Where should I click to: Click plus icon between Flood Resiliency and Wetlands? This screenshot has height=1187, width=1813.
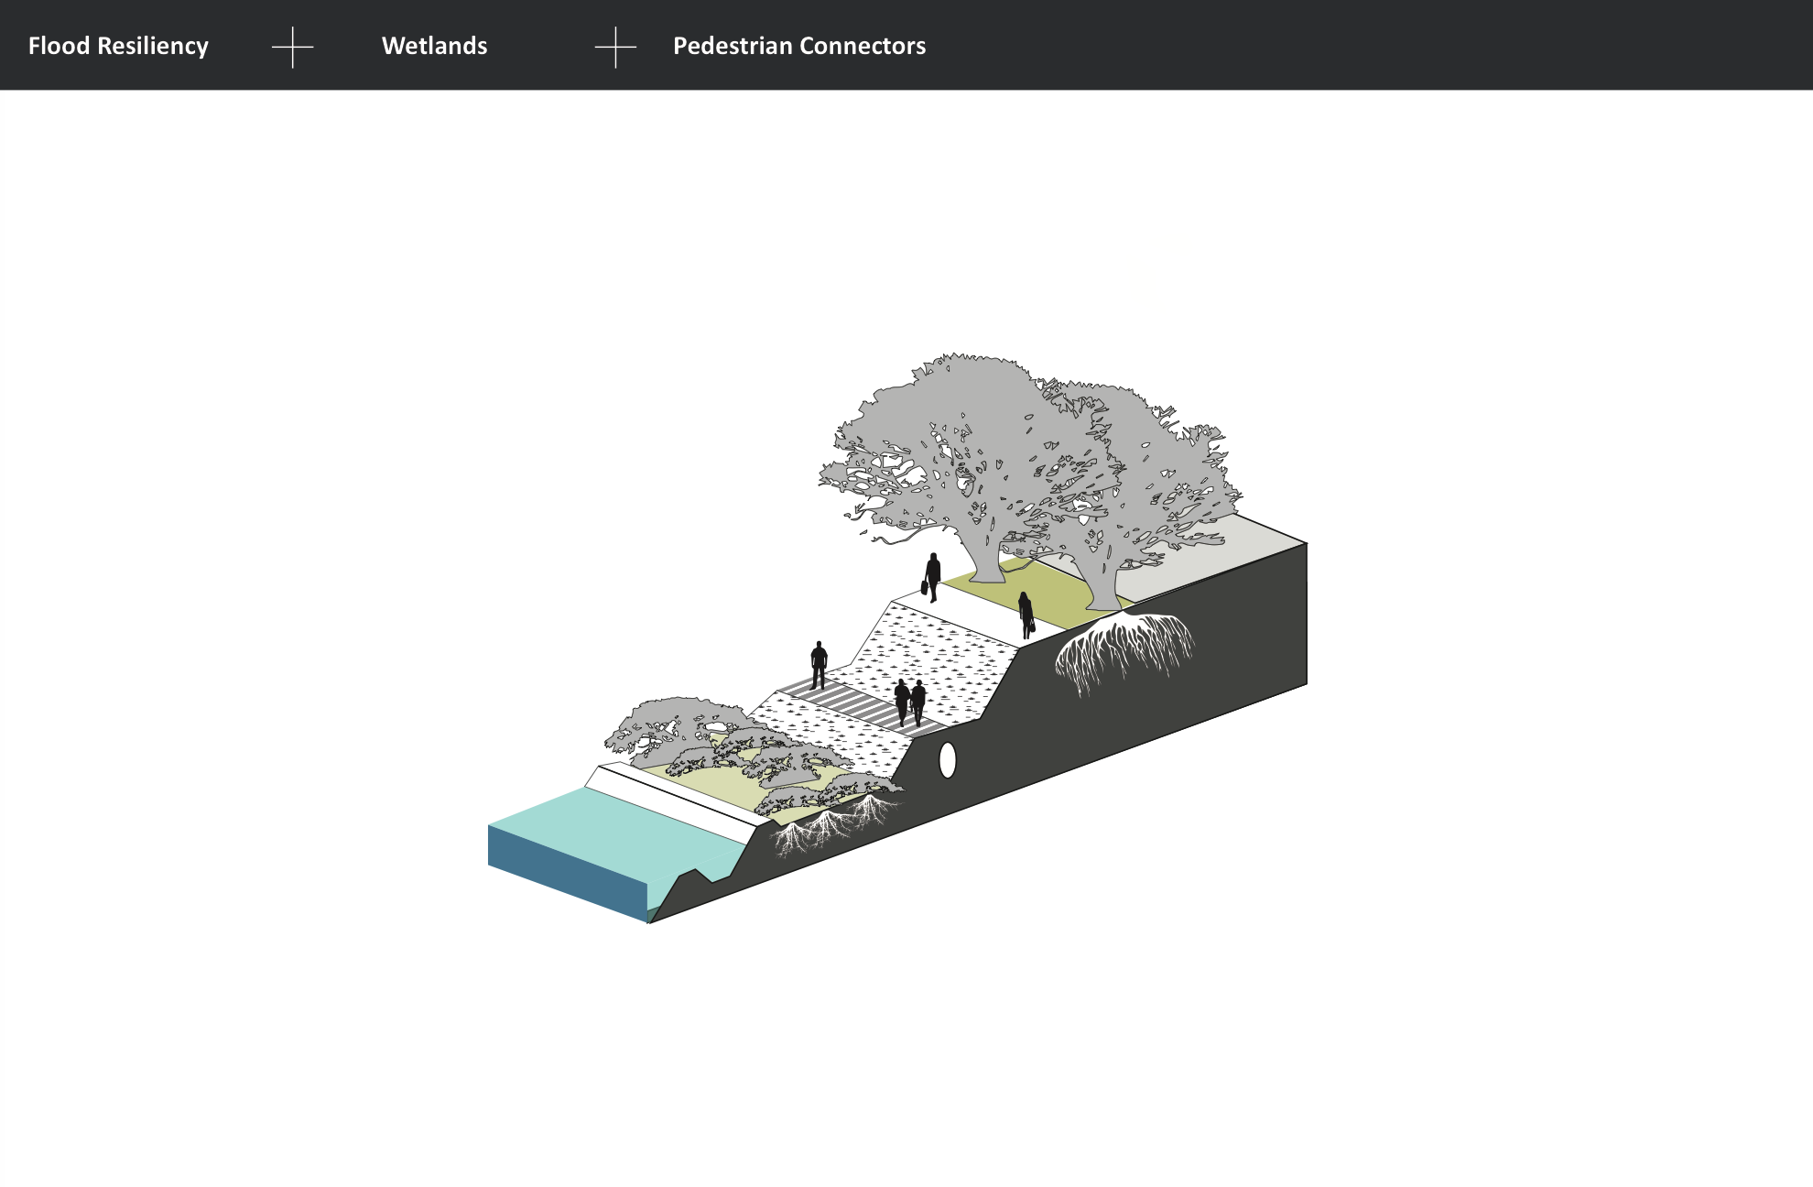click(x=293, y=47)
